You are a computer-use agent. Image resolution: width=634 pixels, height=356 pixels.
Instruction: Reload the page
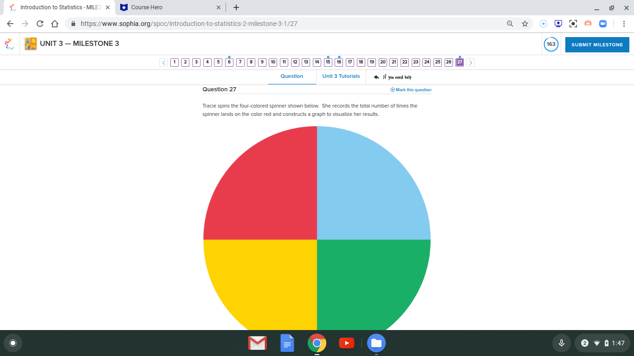coord(40,24)
